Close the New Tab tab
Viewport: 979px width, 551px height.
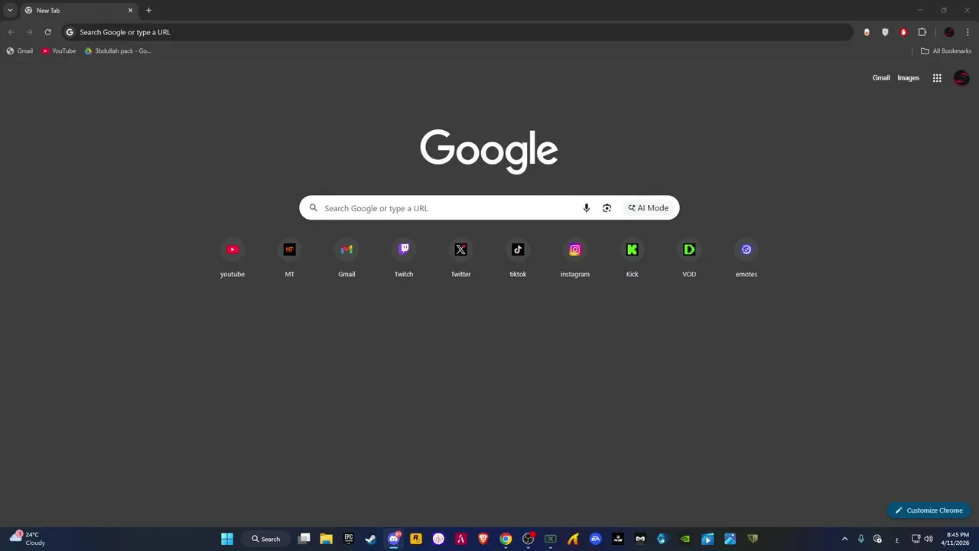coord(130,11)
